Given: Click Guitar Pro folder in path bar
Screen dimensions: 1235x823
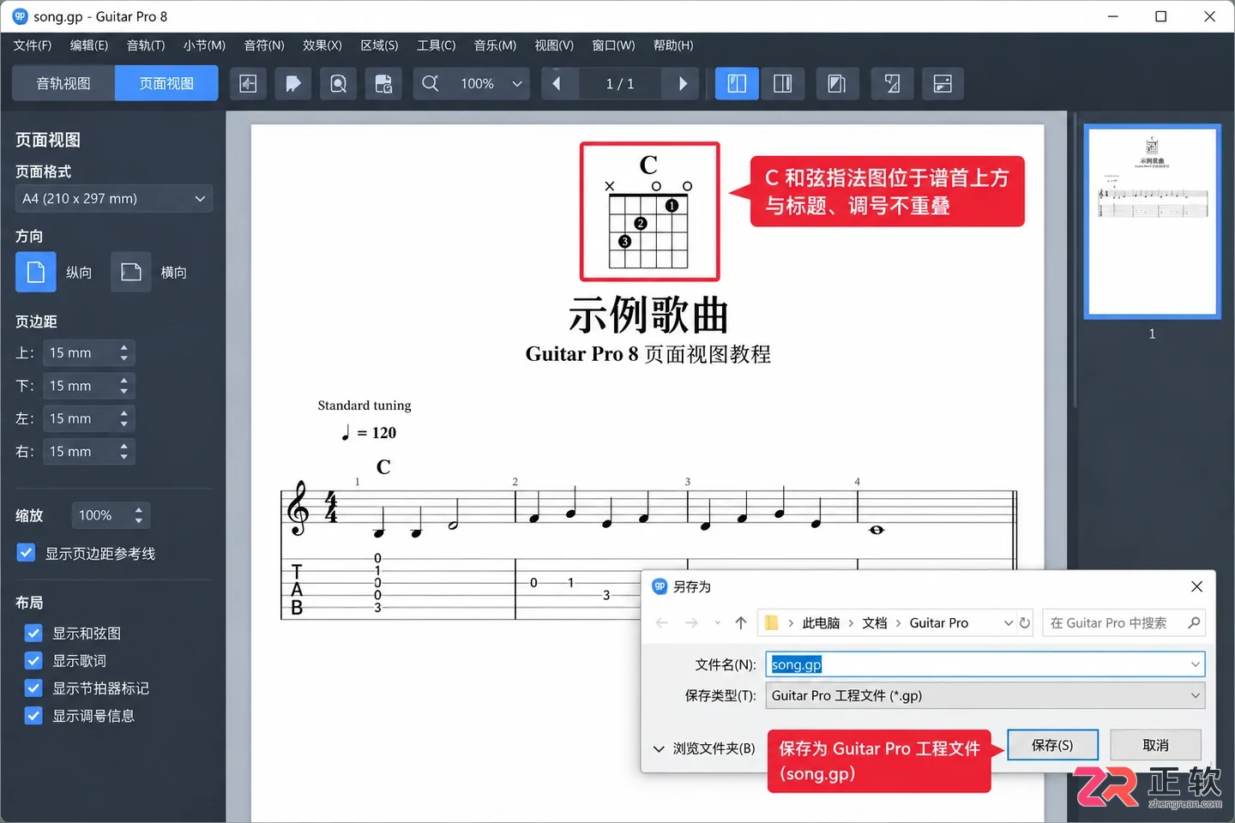Looking at the screenshot, I should coord(938,623).
